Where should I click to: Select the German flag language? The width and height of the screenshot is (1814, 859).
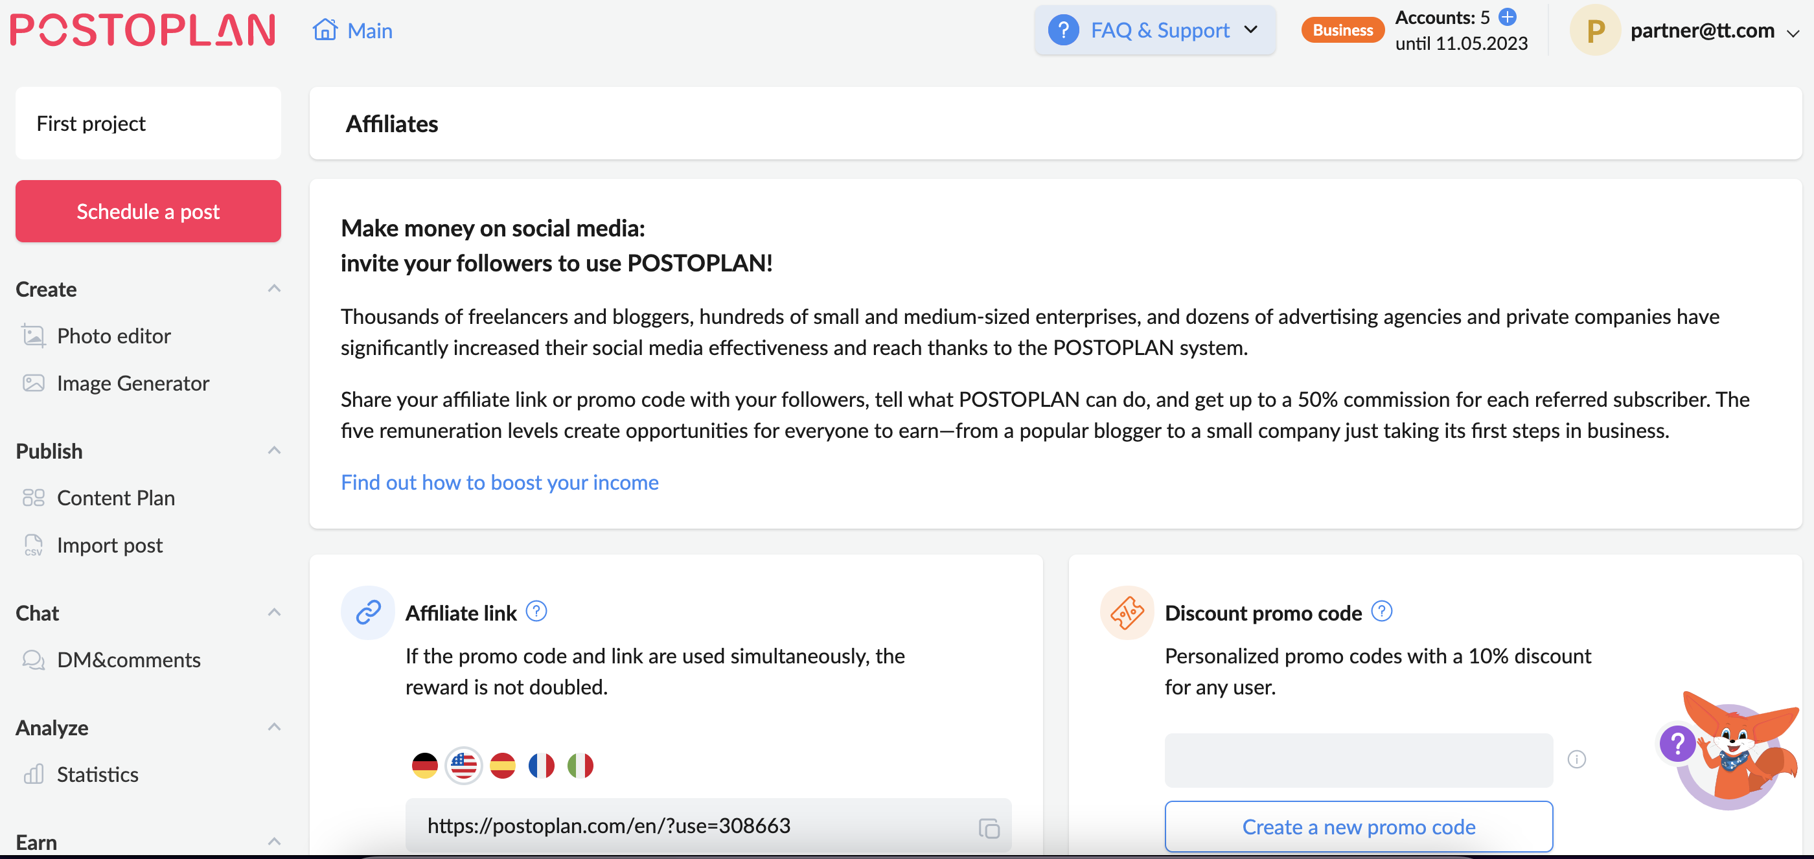pyautogui.click(x=424, y=765)
